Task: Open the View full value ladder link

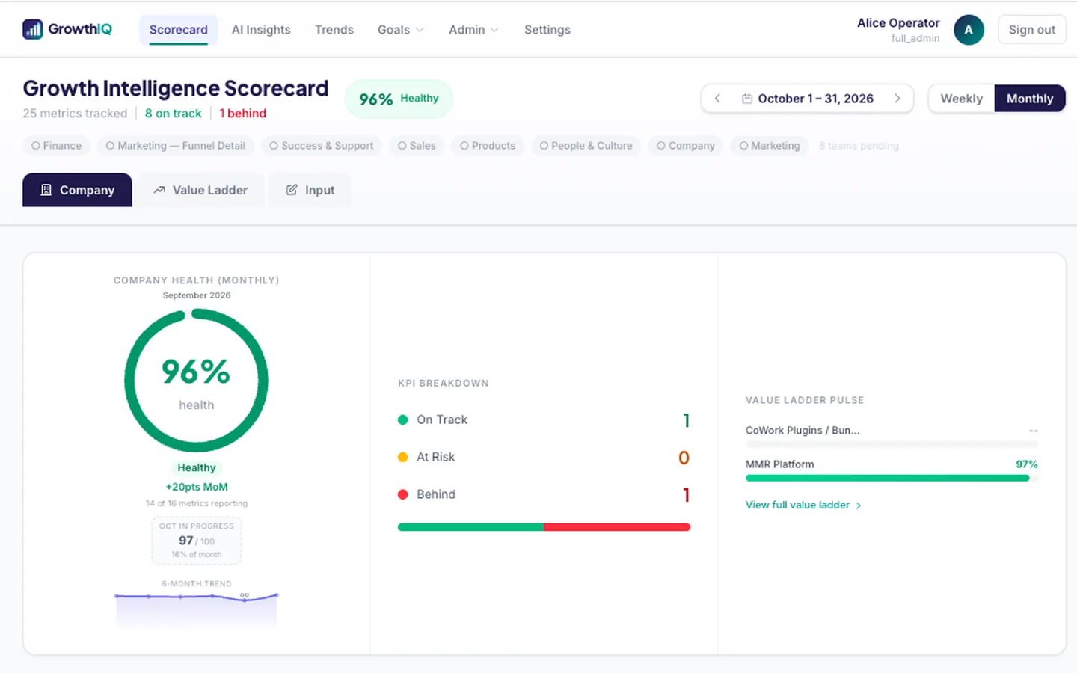Action: 803,505
